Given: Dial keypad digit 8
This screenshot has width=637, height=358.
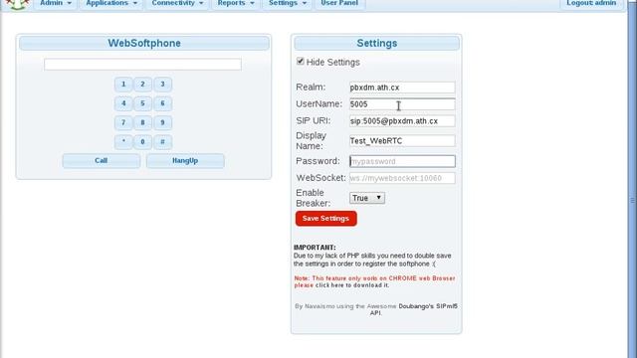Looking at the screenshot, I should pos(142,122).
